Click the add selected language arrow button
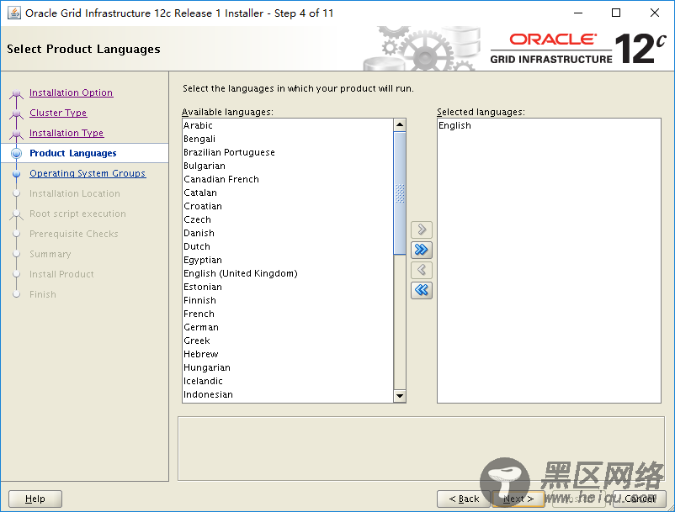675x512 pixels. (x=422, y=230)
